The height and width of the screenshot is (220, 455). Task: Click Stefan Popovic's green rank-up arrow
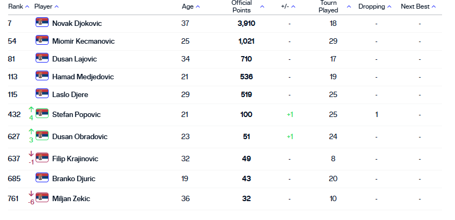(31, 110)
